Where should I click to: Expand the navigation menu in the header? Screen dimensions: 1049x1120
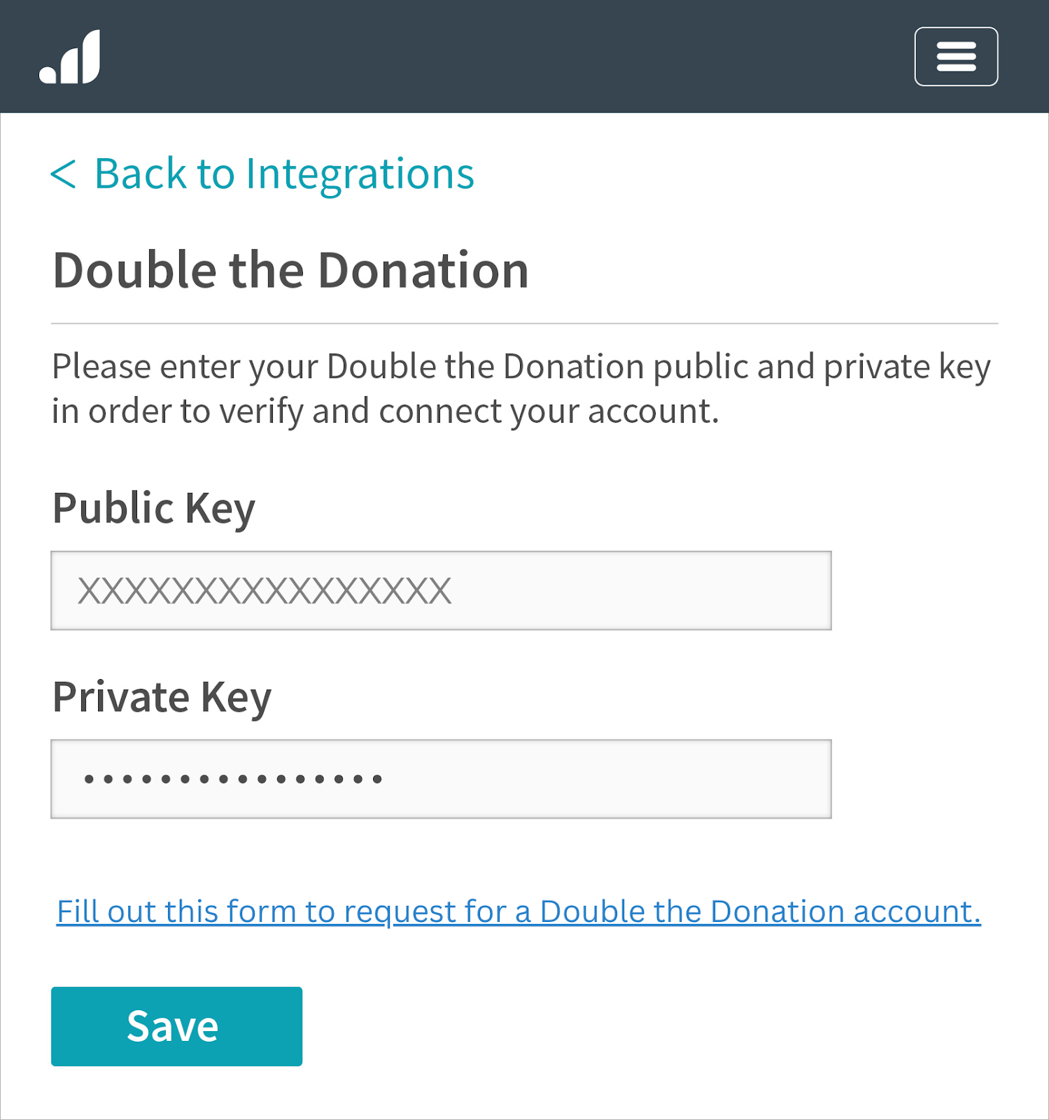[x=955, y=57]
